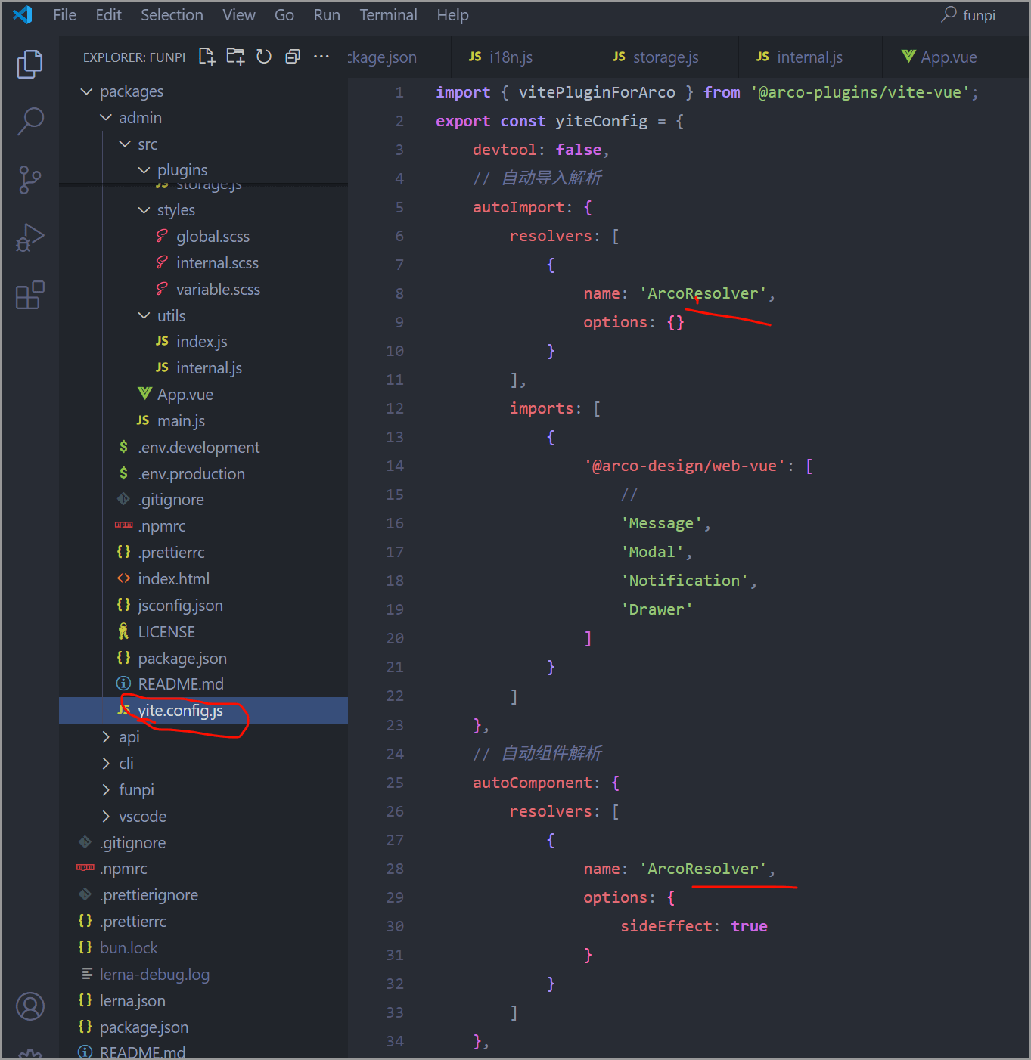Switch to the internal.js editor tab
1031x1060 pixels.
(x=809, y=57)
